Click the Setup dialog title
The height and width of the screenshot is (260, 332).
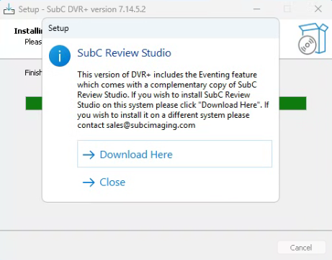point(58,28)
